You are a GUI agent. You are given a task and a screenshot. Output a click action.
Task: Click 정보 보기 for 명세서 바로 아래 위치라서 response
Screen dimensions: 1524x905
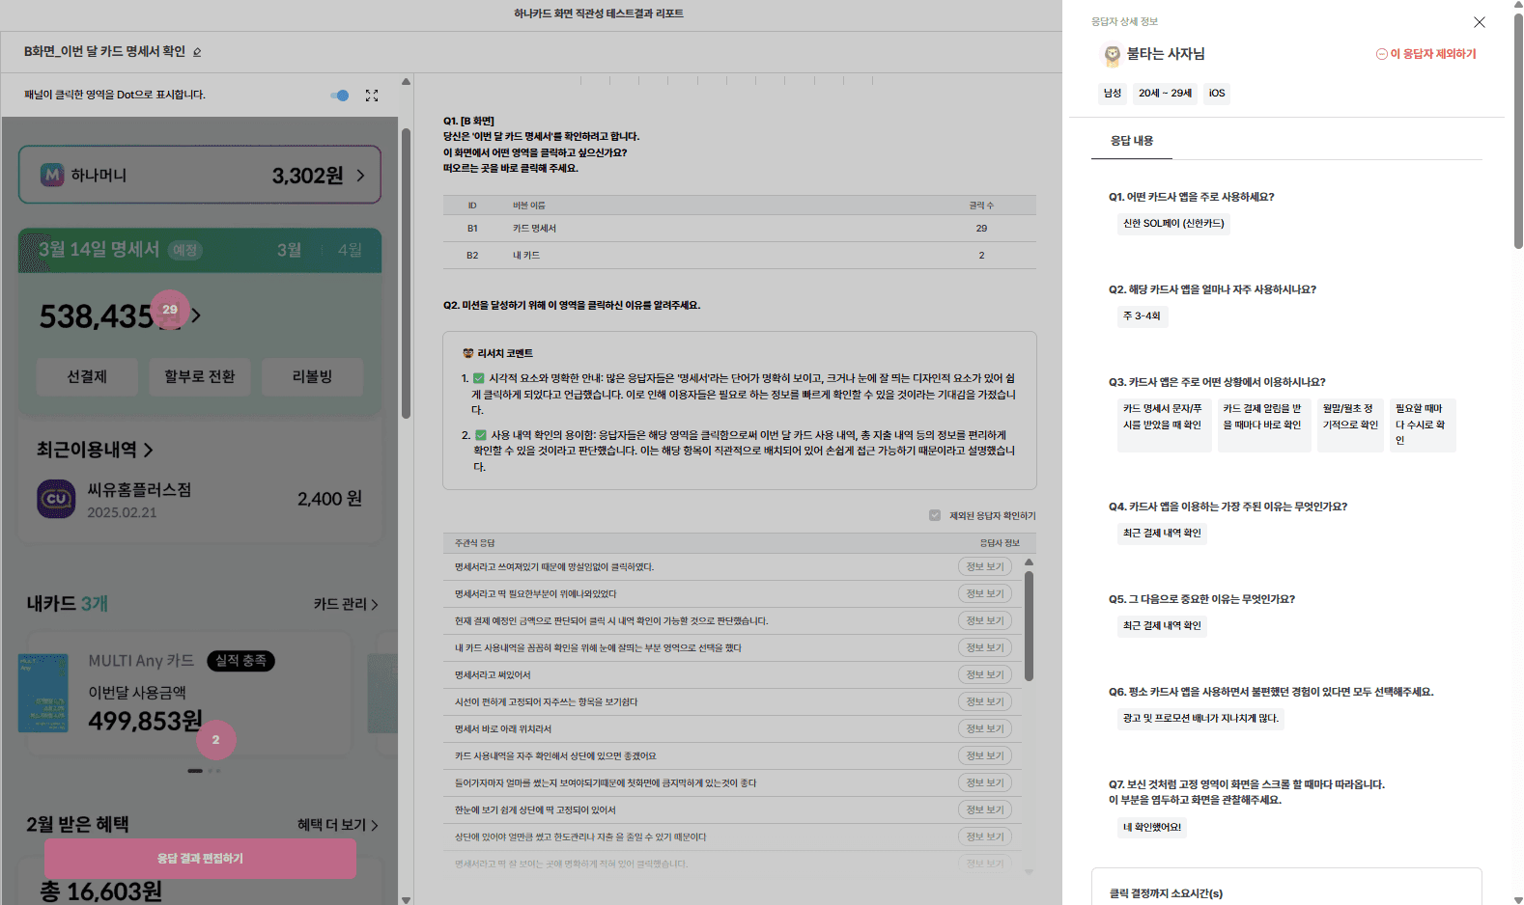pyautogui.click(x=985, y=729)
